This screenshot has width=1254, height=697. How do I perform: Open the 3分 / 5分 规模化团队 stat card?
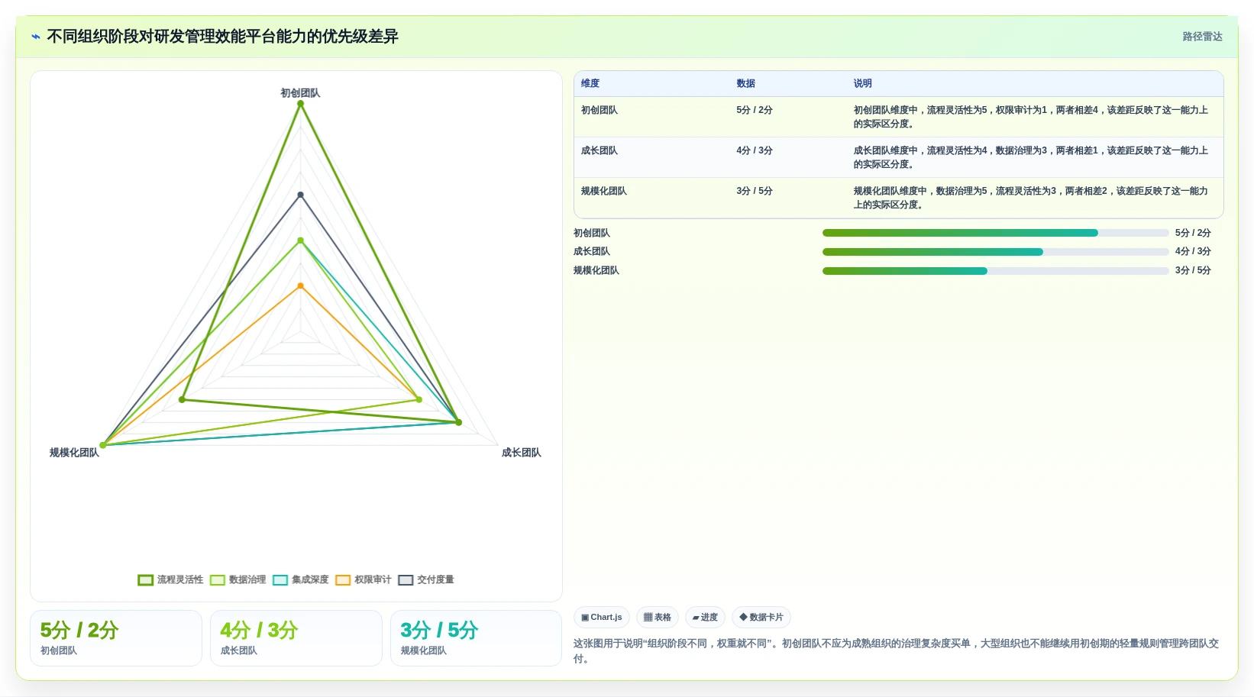pyautogui.click(x=477, y=638)
